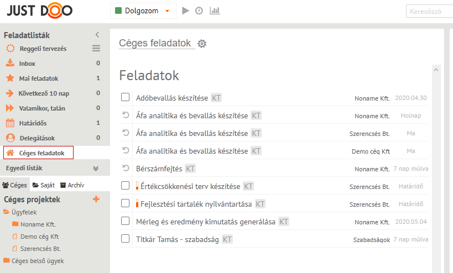
Task: Click date 2020.04.30 on Adóbevallás row
Action: click(411, 98)
